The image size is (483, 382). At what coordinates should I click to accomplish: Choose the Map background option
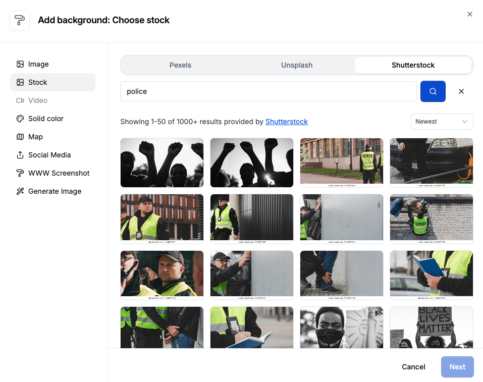[x=52, y=137]
